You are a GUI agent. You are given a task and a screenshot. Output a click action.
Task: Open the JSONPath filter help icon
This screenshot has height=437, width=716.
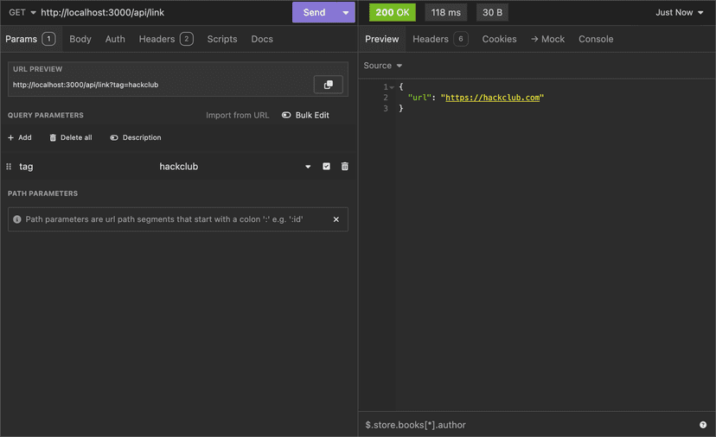702,425
